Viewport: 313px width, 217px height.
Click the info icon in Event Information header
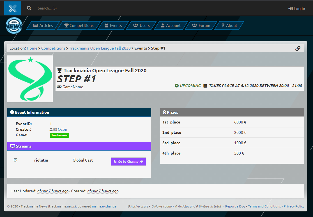(12, 112)
